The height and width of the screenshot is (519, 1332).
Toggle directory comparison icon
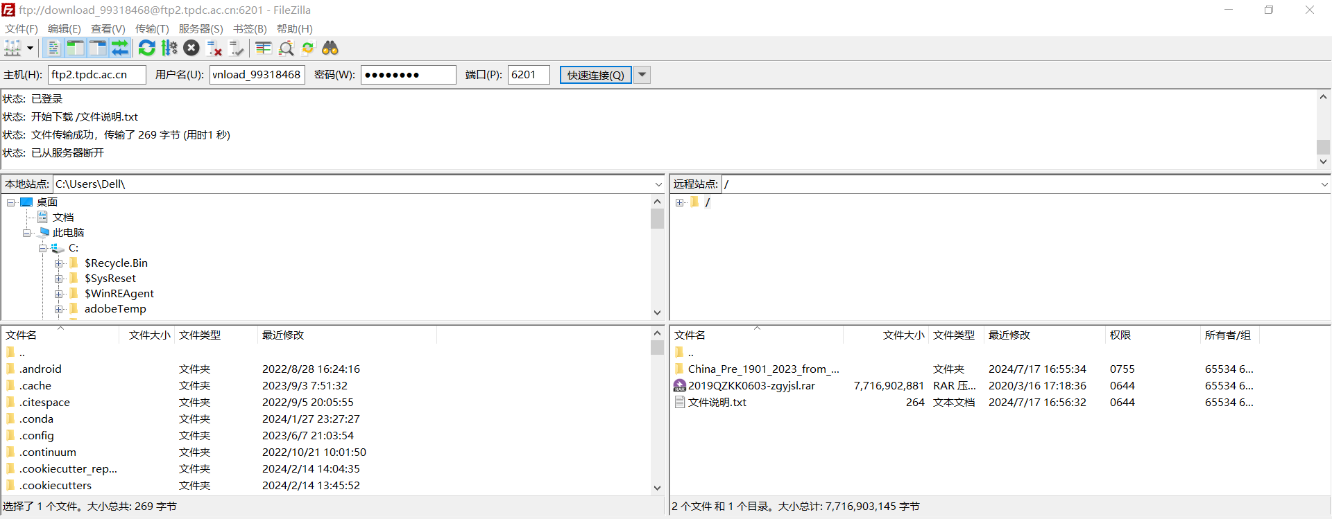click(x=286, y=48)
